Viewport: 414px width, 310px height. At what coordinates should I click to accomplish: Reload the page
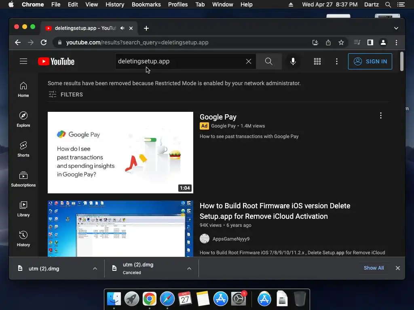pyautogui.click(x=44, y=42)
